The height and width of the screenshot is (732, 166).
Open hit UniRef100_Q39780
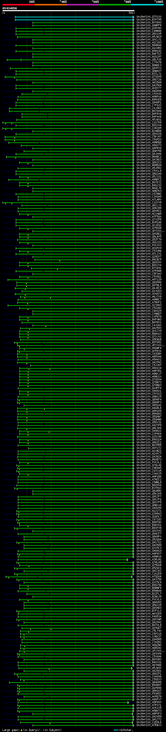149,28
